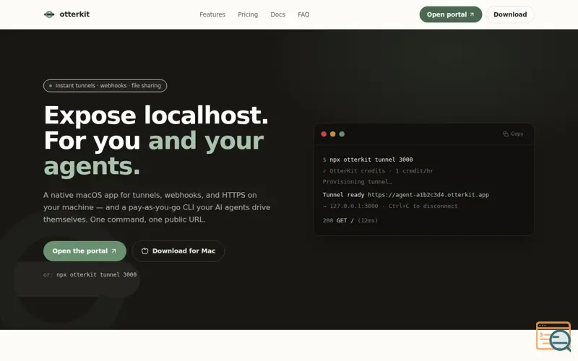Open the Pricing nav link

248,14
